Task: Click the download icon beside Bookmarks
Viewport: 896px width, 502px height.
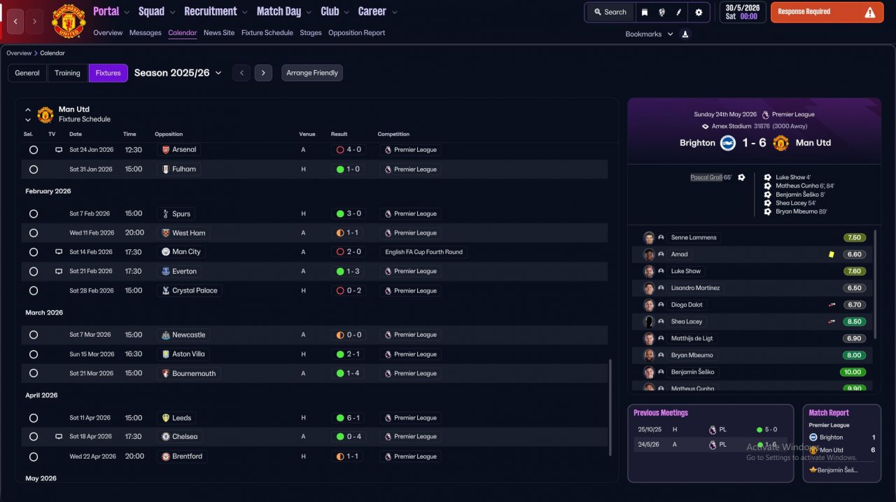Action: [x=685, y=34]
